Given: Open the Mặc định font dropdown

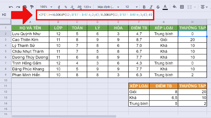Looking at the screenshot, I should (108, 7).
